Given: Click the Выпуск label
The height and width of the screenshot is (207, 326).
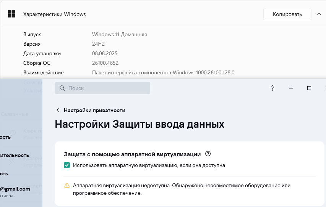Looking at the screenshot, I should click(x=32, y=34).
